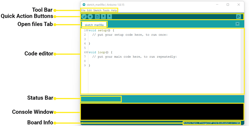Click the word loop on line 6
Screen dimensions: 249x126
(101, 52)
